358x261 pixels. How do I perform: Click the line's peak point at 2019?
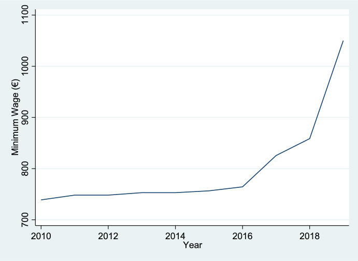[x=343, y=41]
